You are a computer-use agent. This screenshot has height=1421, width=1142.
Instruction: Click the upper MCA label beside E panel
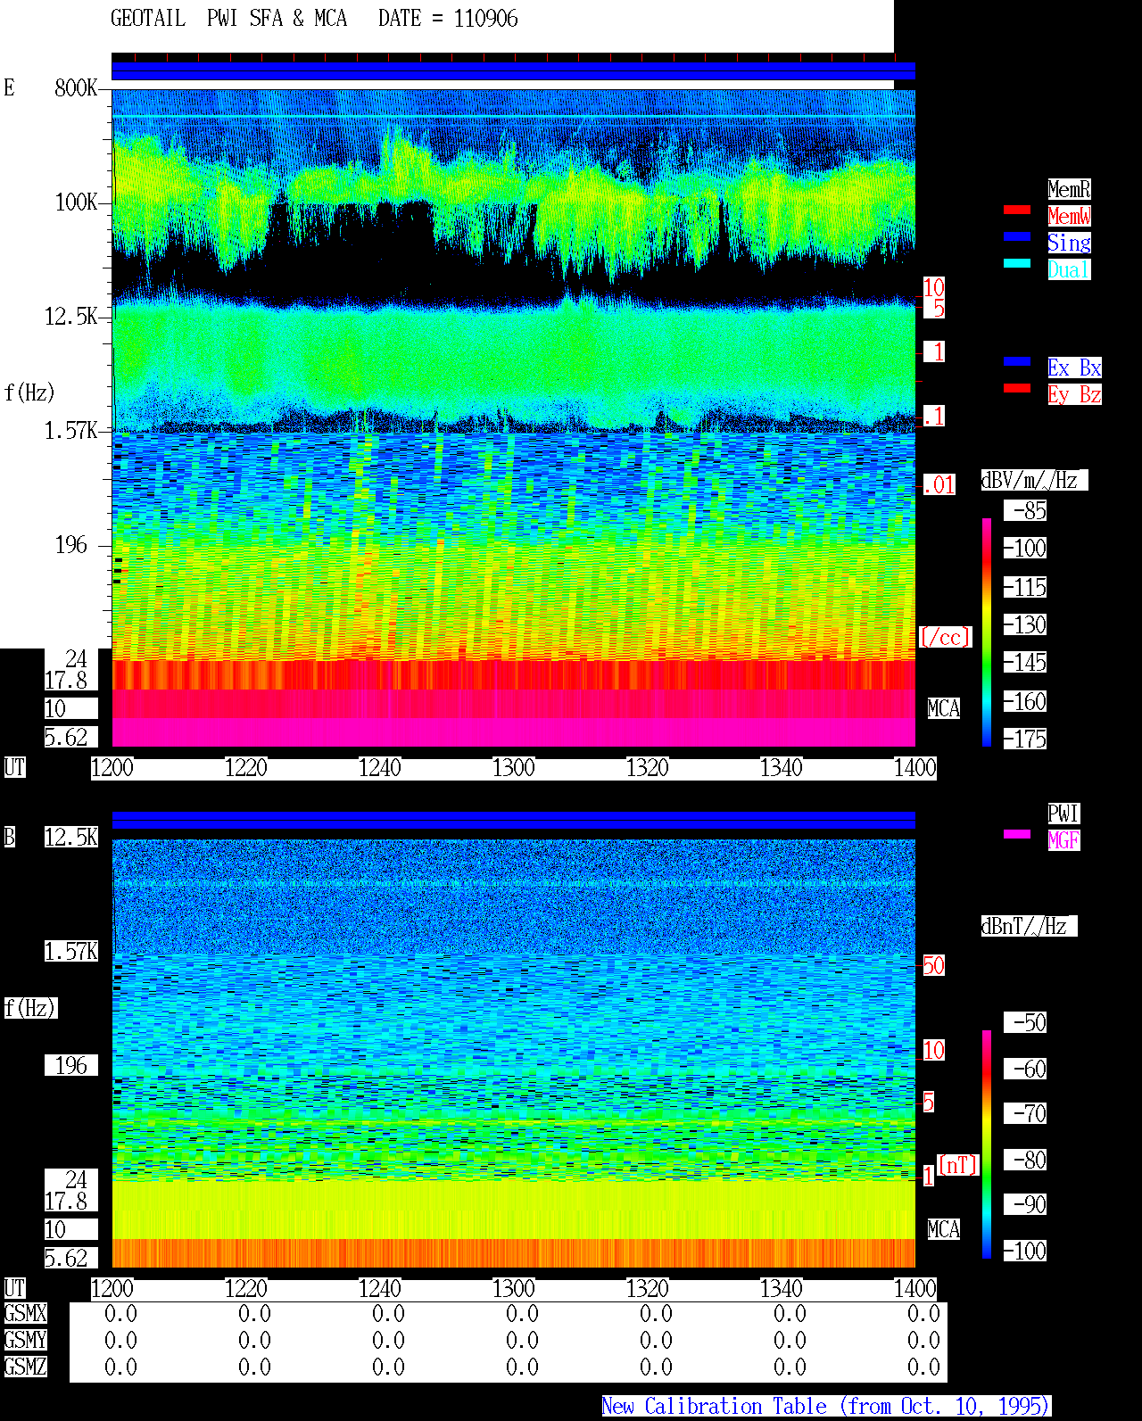coord(944,709)
